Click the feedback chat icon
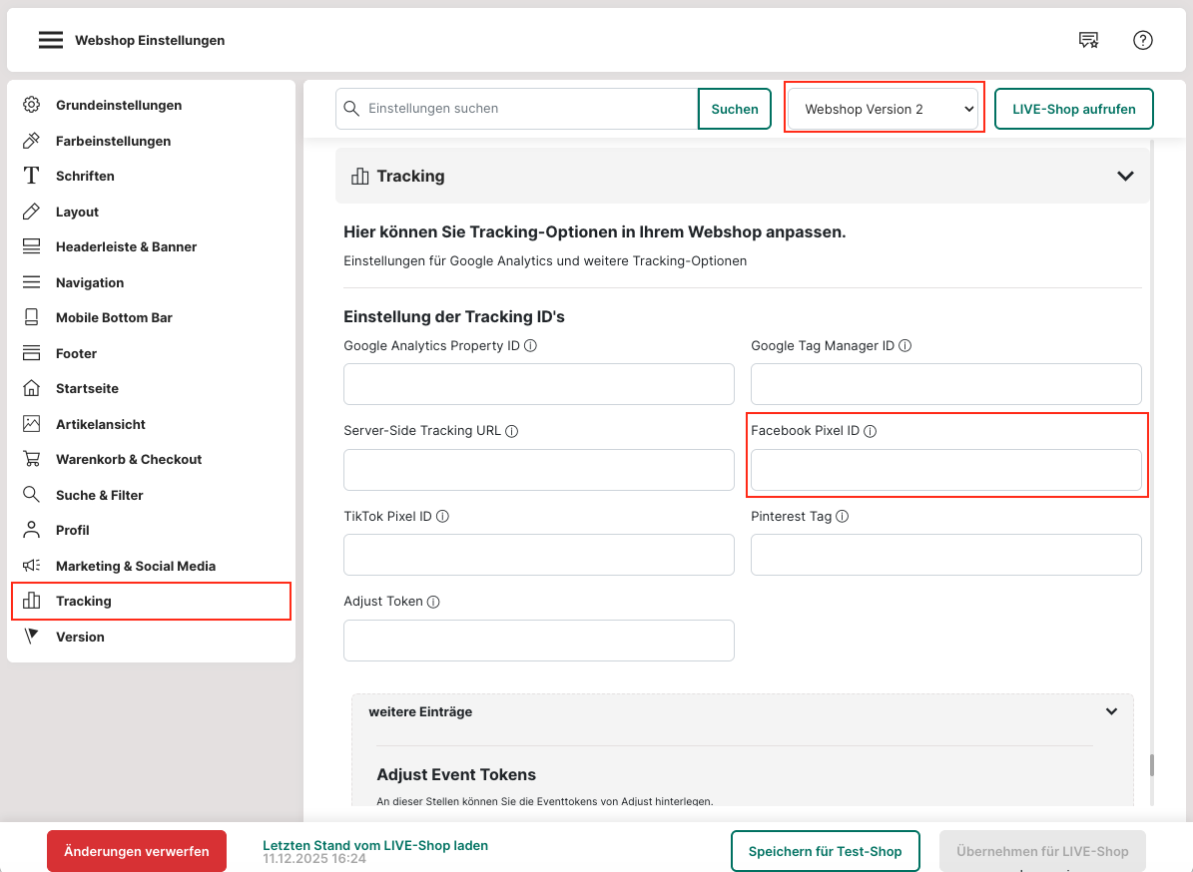The width and height of the screenshot is (1193, 872). pyautogui.click(x=1088, y=40)
